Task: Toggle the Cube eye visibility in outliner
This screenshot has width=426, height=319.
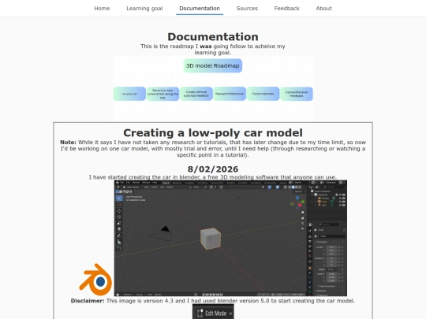Action: coord(340,202)
